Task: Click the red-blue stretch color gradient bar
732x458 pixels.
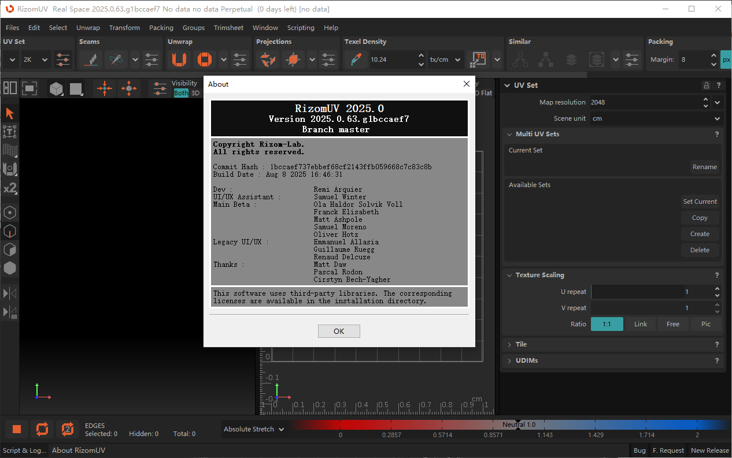Action: pyautogui.click(x=509, y=425)
